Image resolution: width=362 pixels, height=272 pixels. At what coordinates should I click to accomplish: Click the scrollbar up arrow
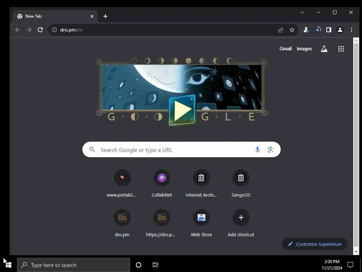pos(356,41)
